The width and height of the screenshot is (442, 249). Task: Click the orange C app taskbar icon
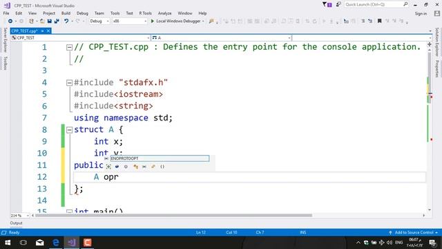(x=88, y=243)
